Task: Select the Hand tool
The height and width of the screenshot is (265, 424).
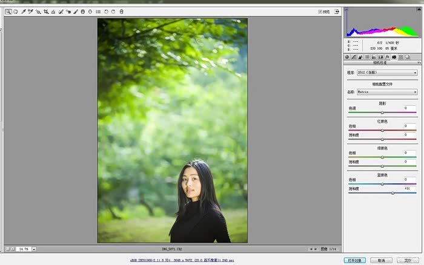Action: pos(16,11)
